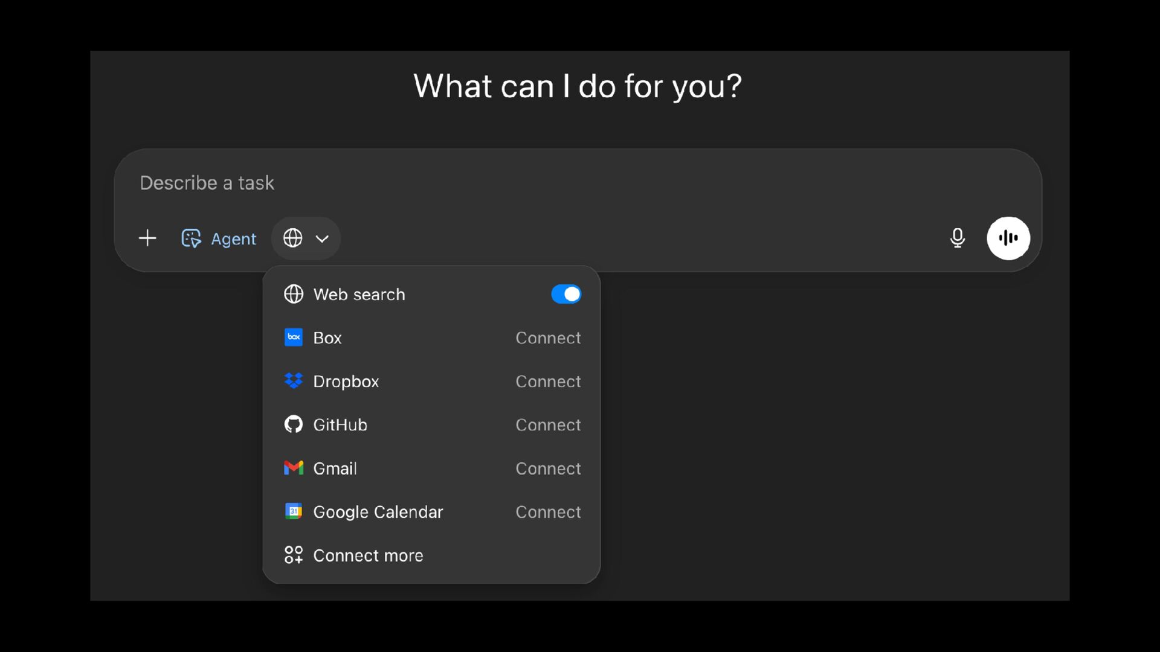
Task: Select the Web search menu row
Action: [x=359, y=295]
